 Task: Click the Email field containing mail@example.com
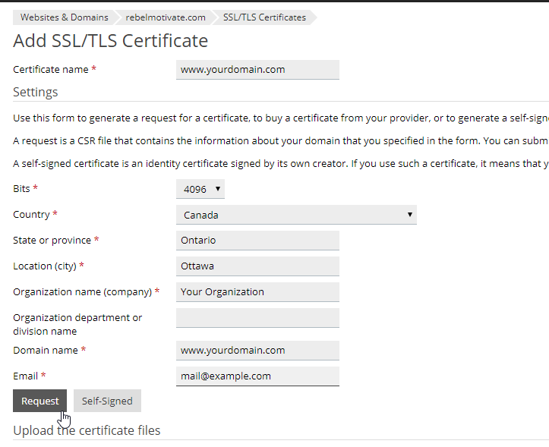point(257,376)
